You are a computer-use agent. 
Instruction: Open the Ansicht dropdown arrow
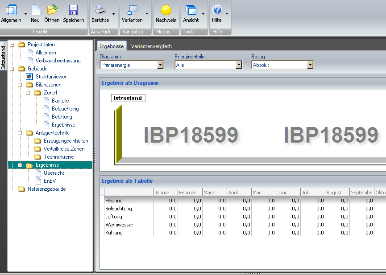pyautogui.click(x=203, y=14)
